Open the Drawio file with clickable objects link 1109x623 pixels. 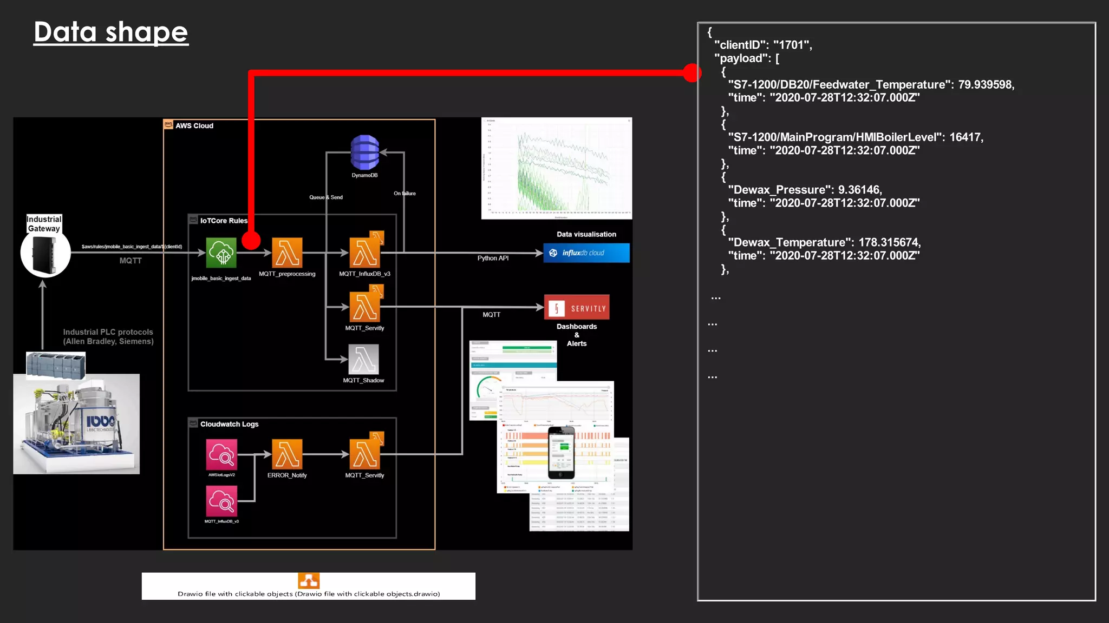pos(309,594)
